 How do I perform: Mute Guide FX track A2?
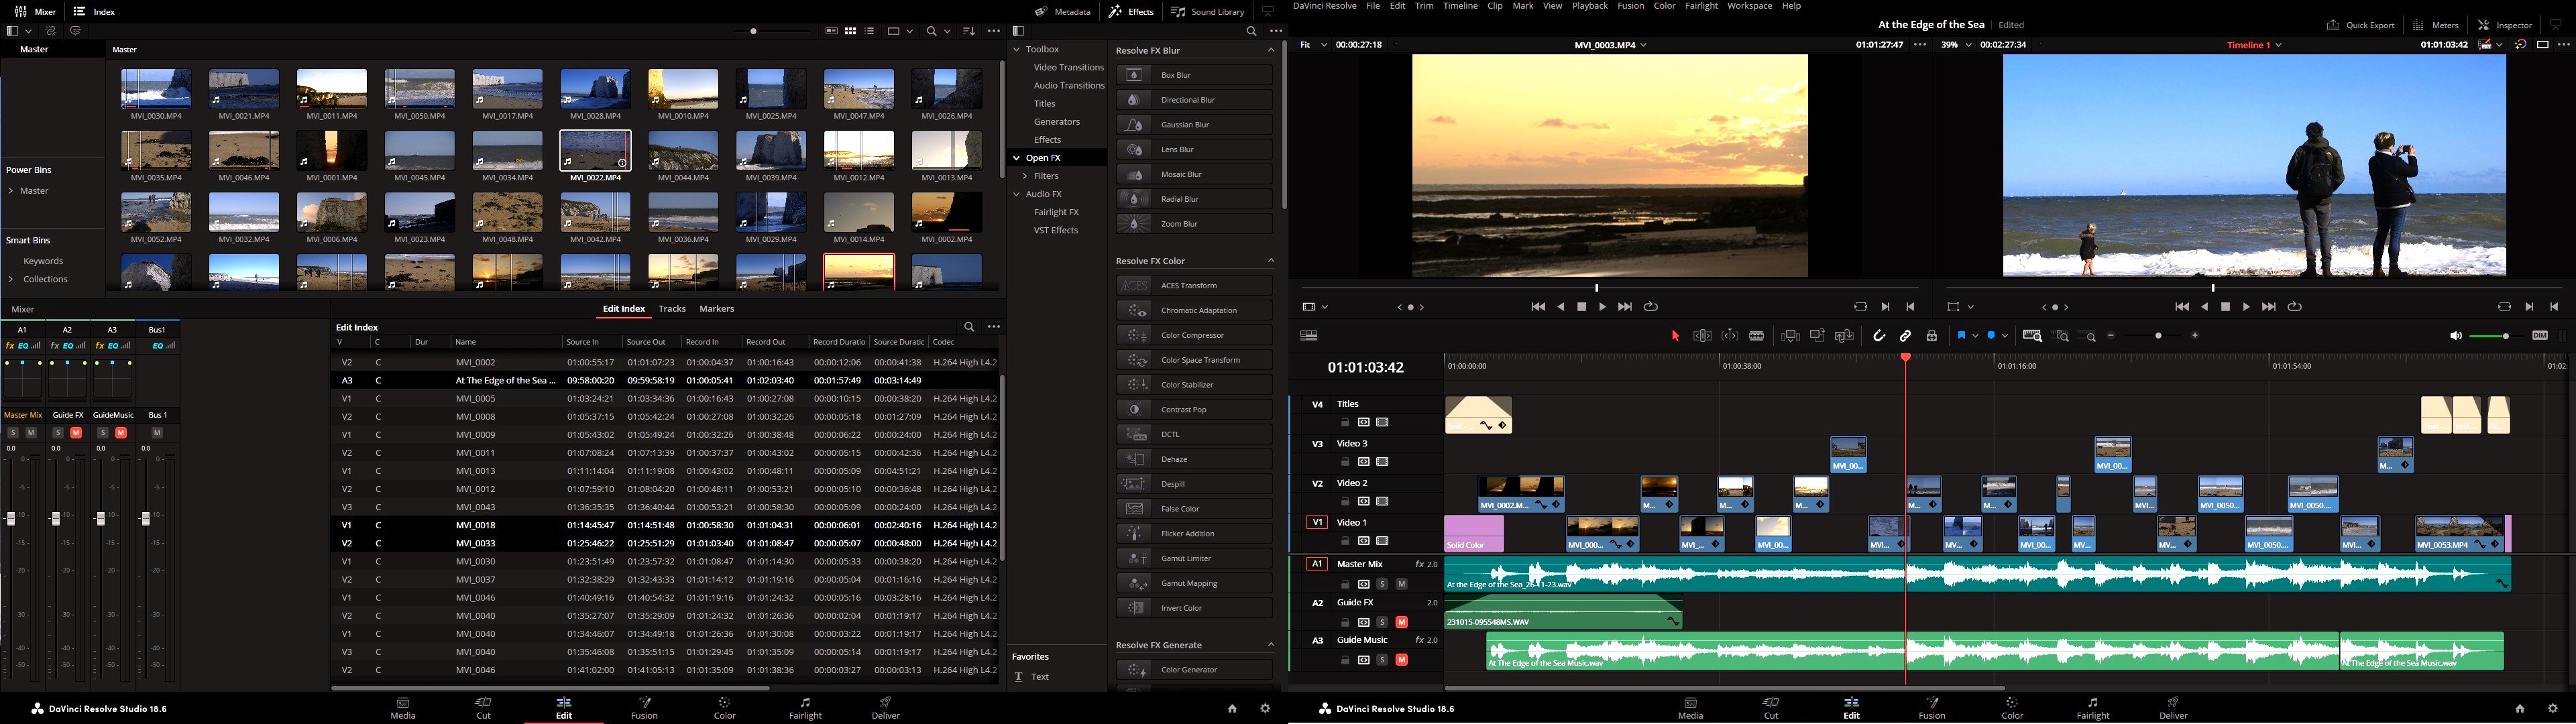tap(1401, 622)
